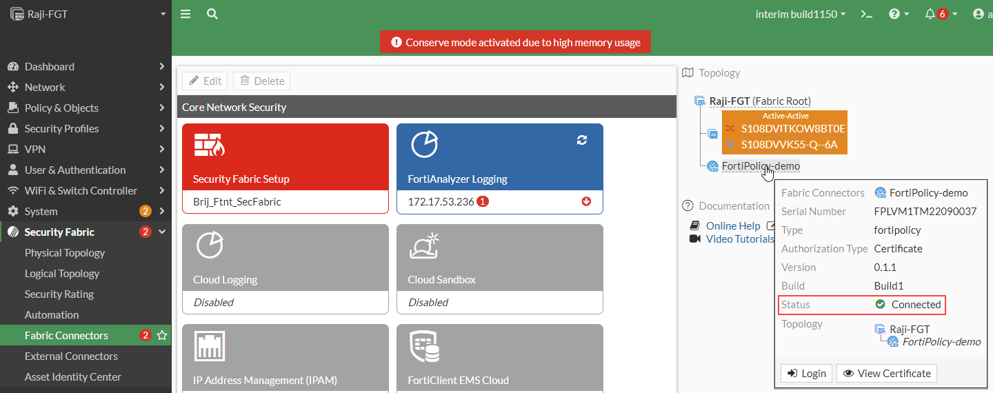Open the CLI console icon
Screen dimensions: 993x393
click(x=867, y=14)
